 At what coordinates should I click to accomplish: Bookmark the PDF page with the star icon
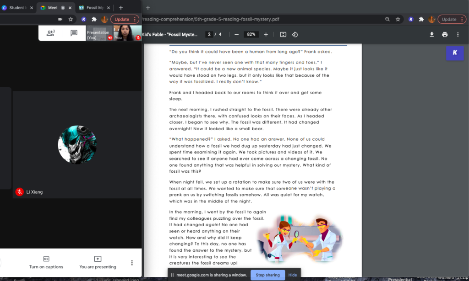(x=398, y=19)
